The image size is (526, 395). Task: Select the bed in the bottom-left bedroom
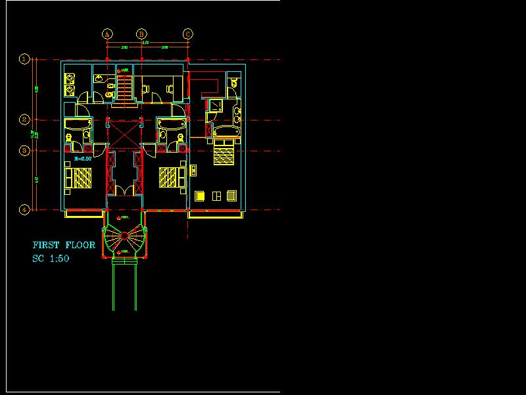coord(79,178)
